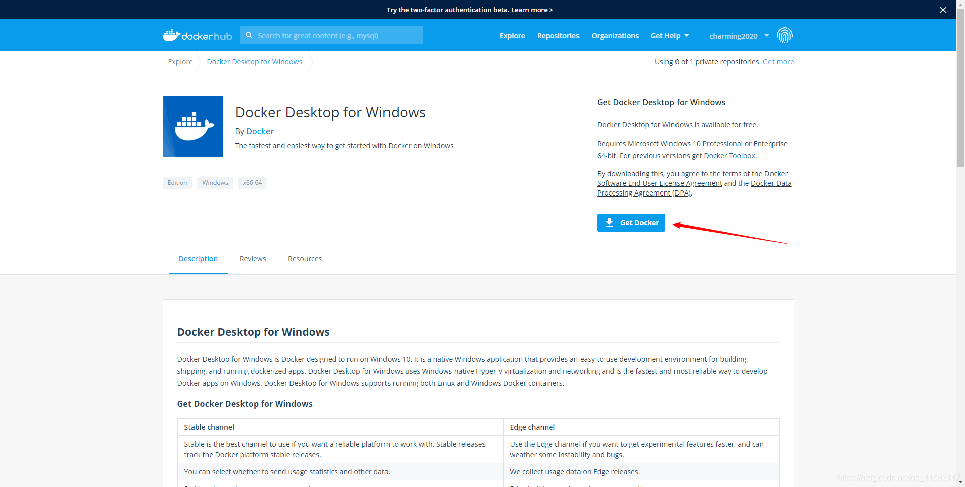Click the x86-64 tag
The height and width of the screenshot is (487, 965).
point(252,183)
